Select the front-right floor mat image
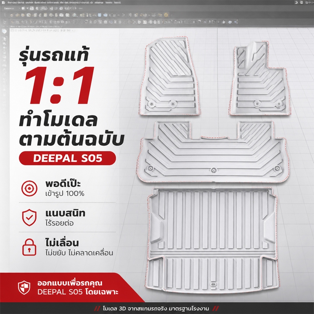 [259, 78]
